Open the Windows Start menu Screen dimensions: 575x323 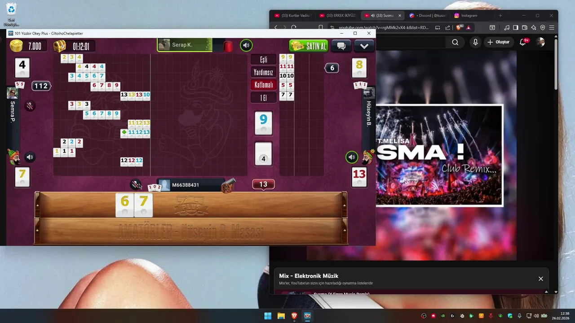tap(268, 316)
